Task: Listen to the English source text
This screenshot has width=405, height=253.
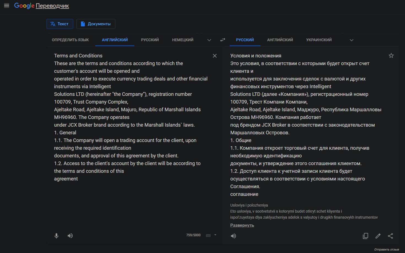Action: pos(70,236)
